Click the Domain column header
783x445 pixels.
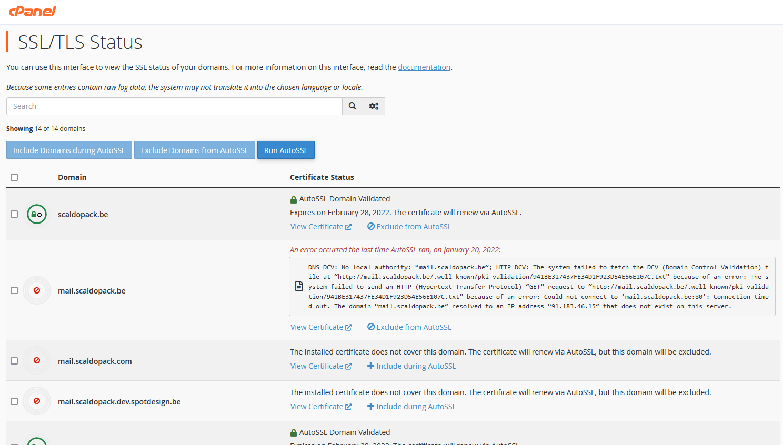pos(72,177)
